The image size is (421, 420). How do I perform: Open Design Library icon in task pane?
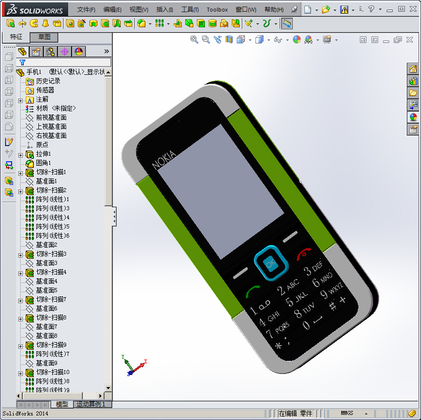[413, 81]
